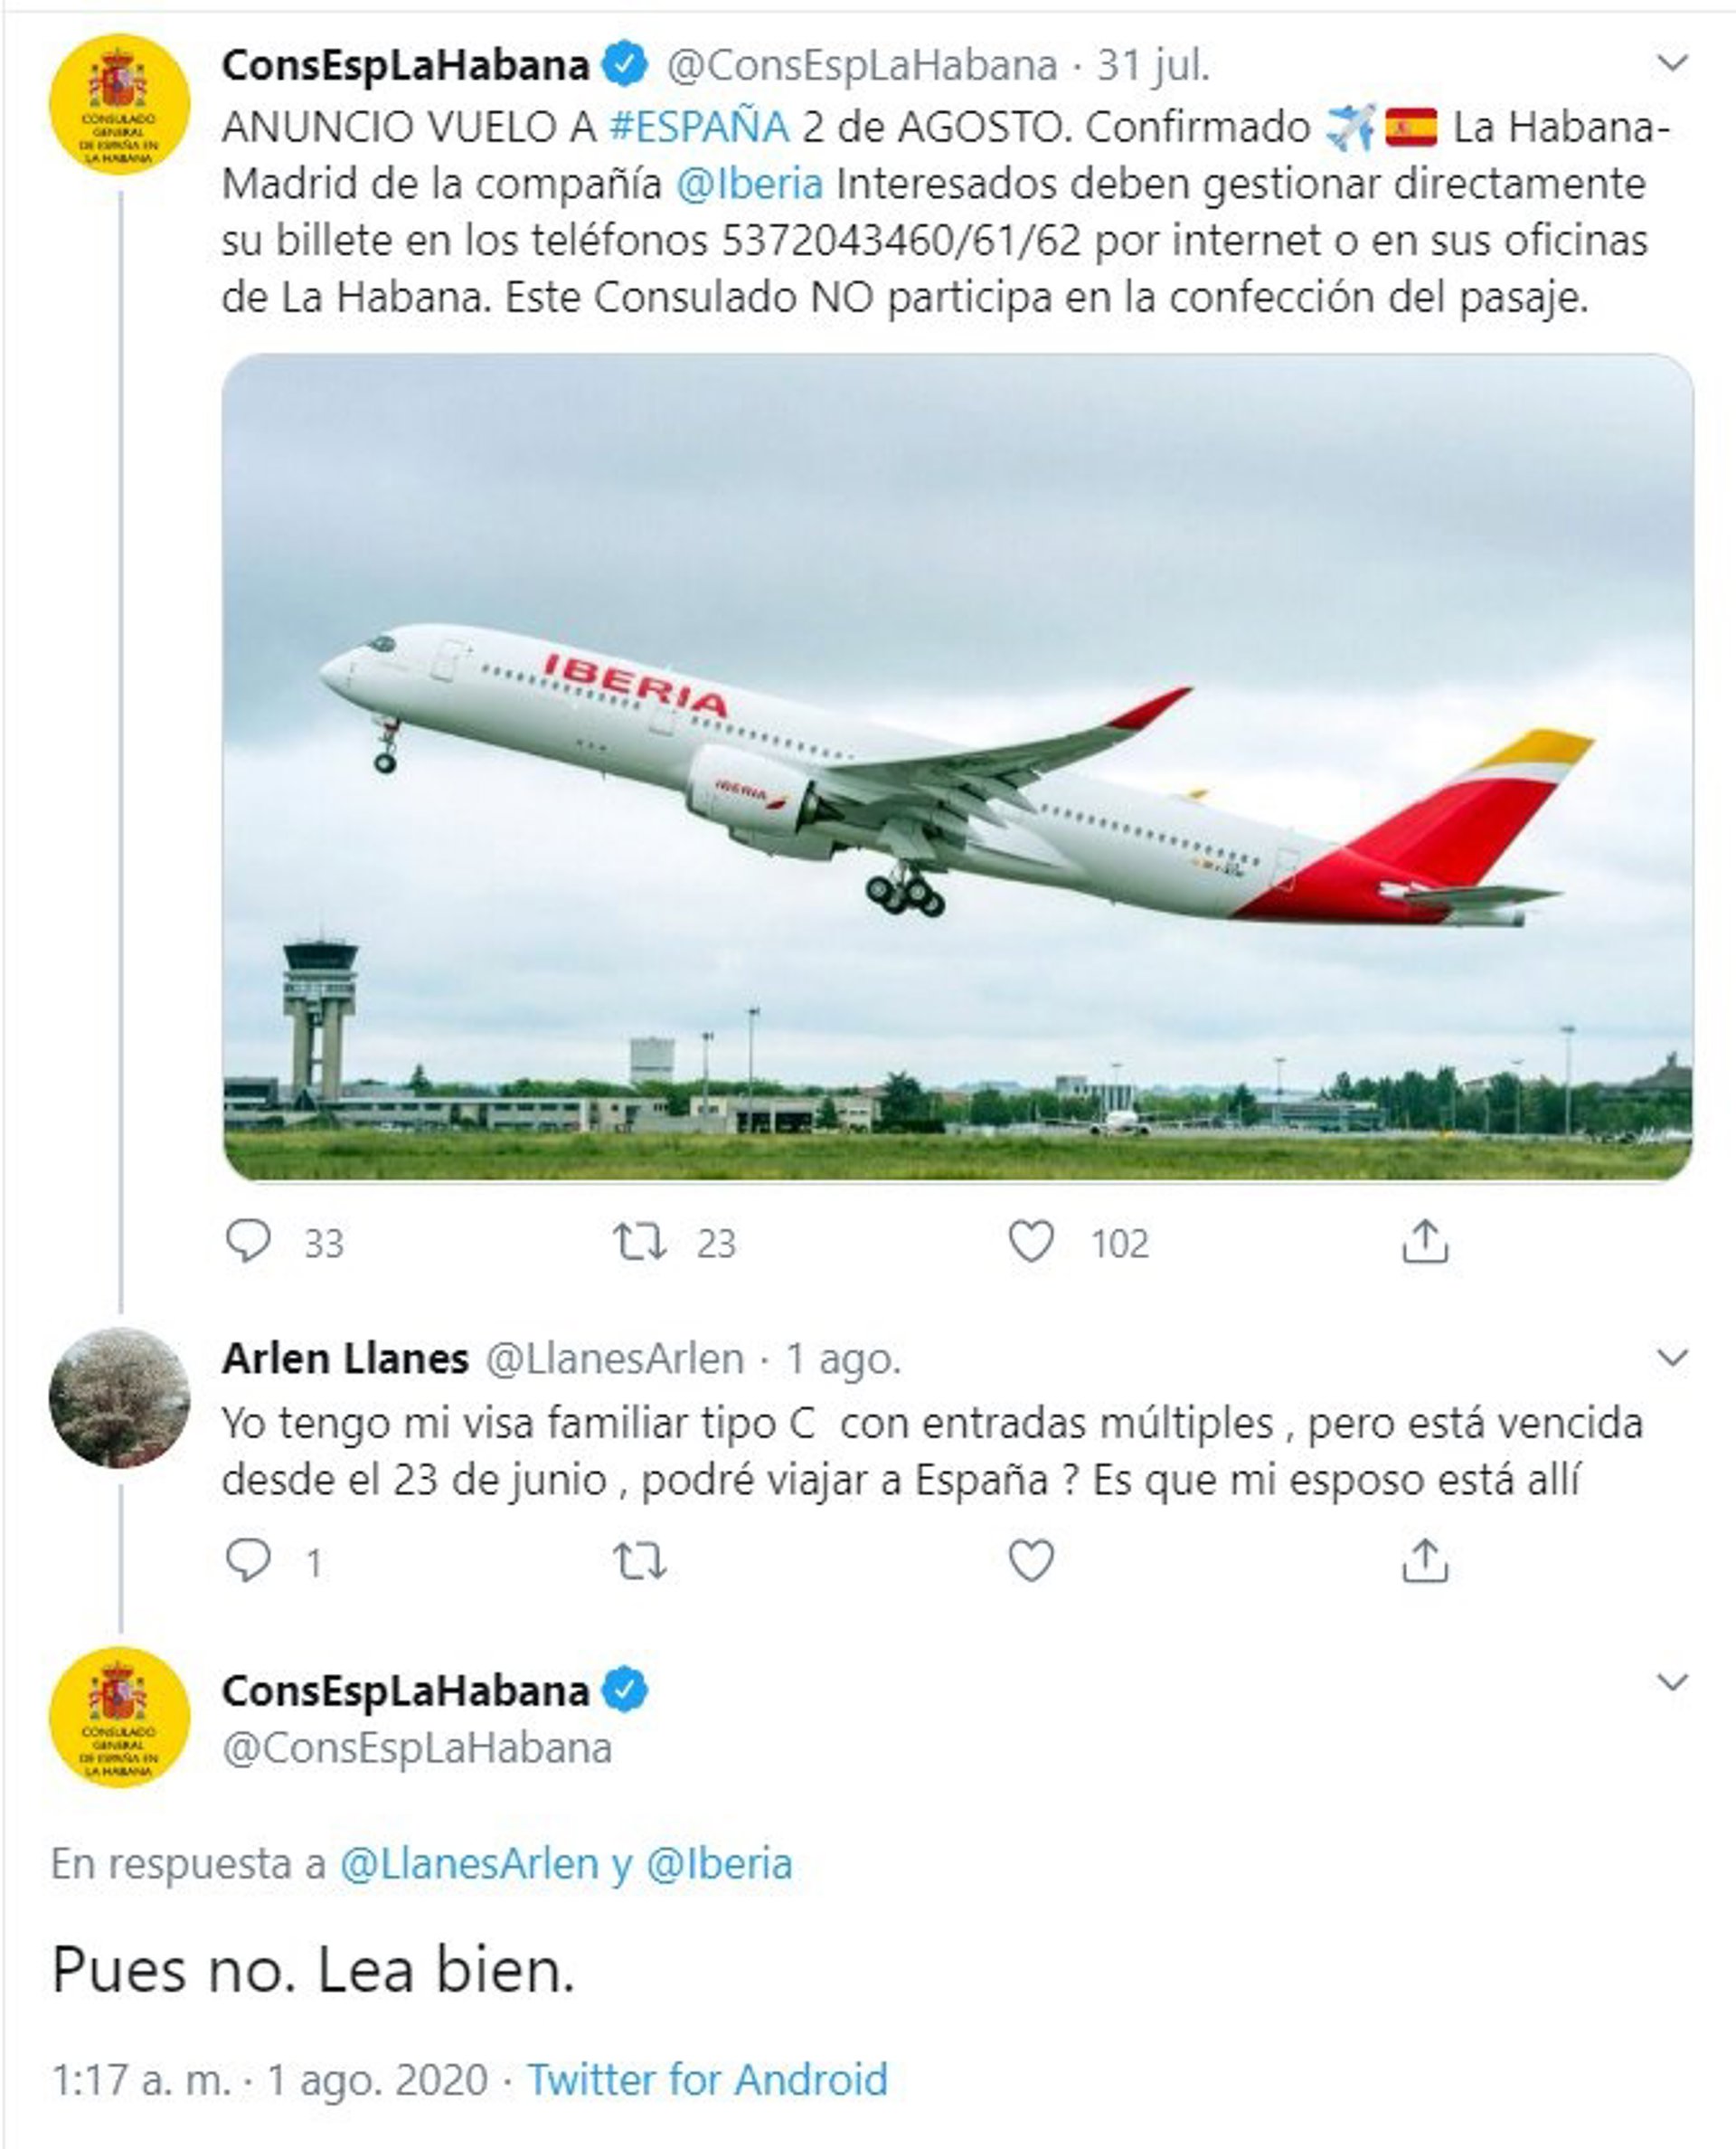
Task: Open more options for Arlen Llanes's tweet
Action: pyautogui.click(x=1672, y=1358)
